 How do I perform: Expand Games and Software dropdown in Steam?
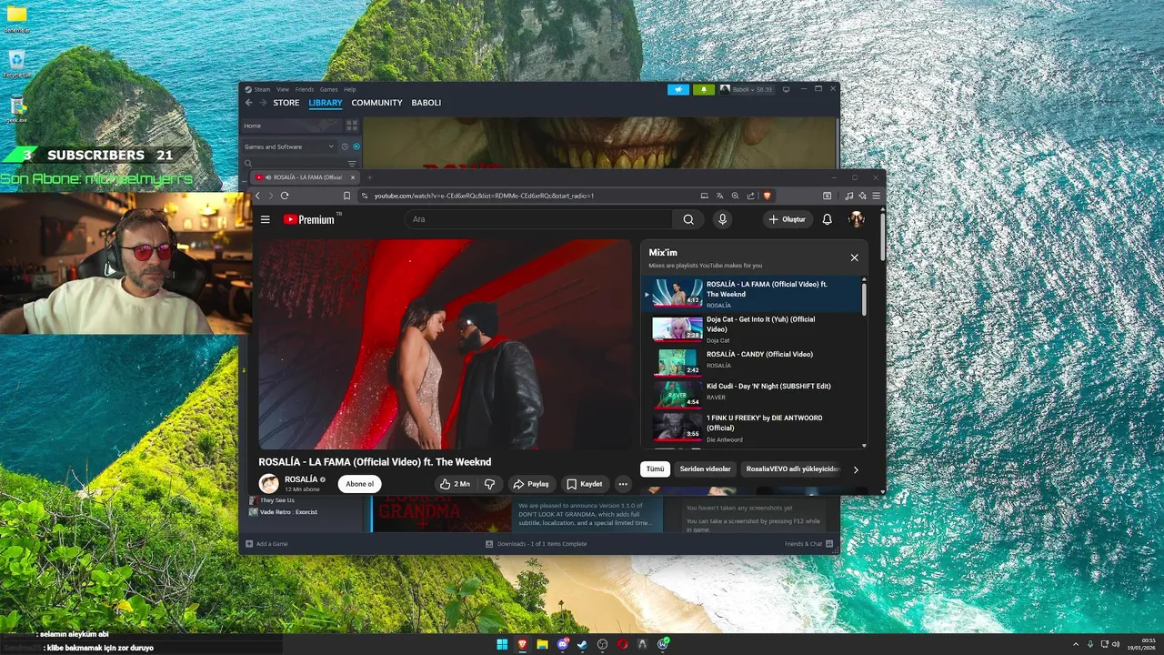[288, 146]
